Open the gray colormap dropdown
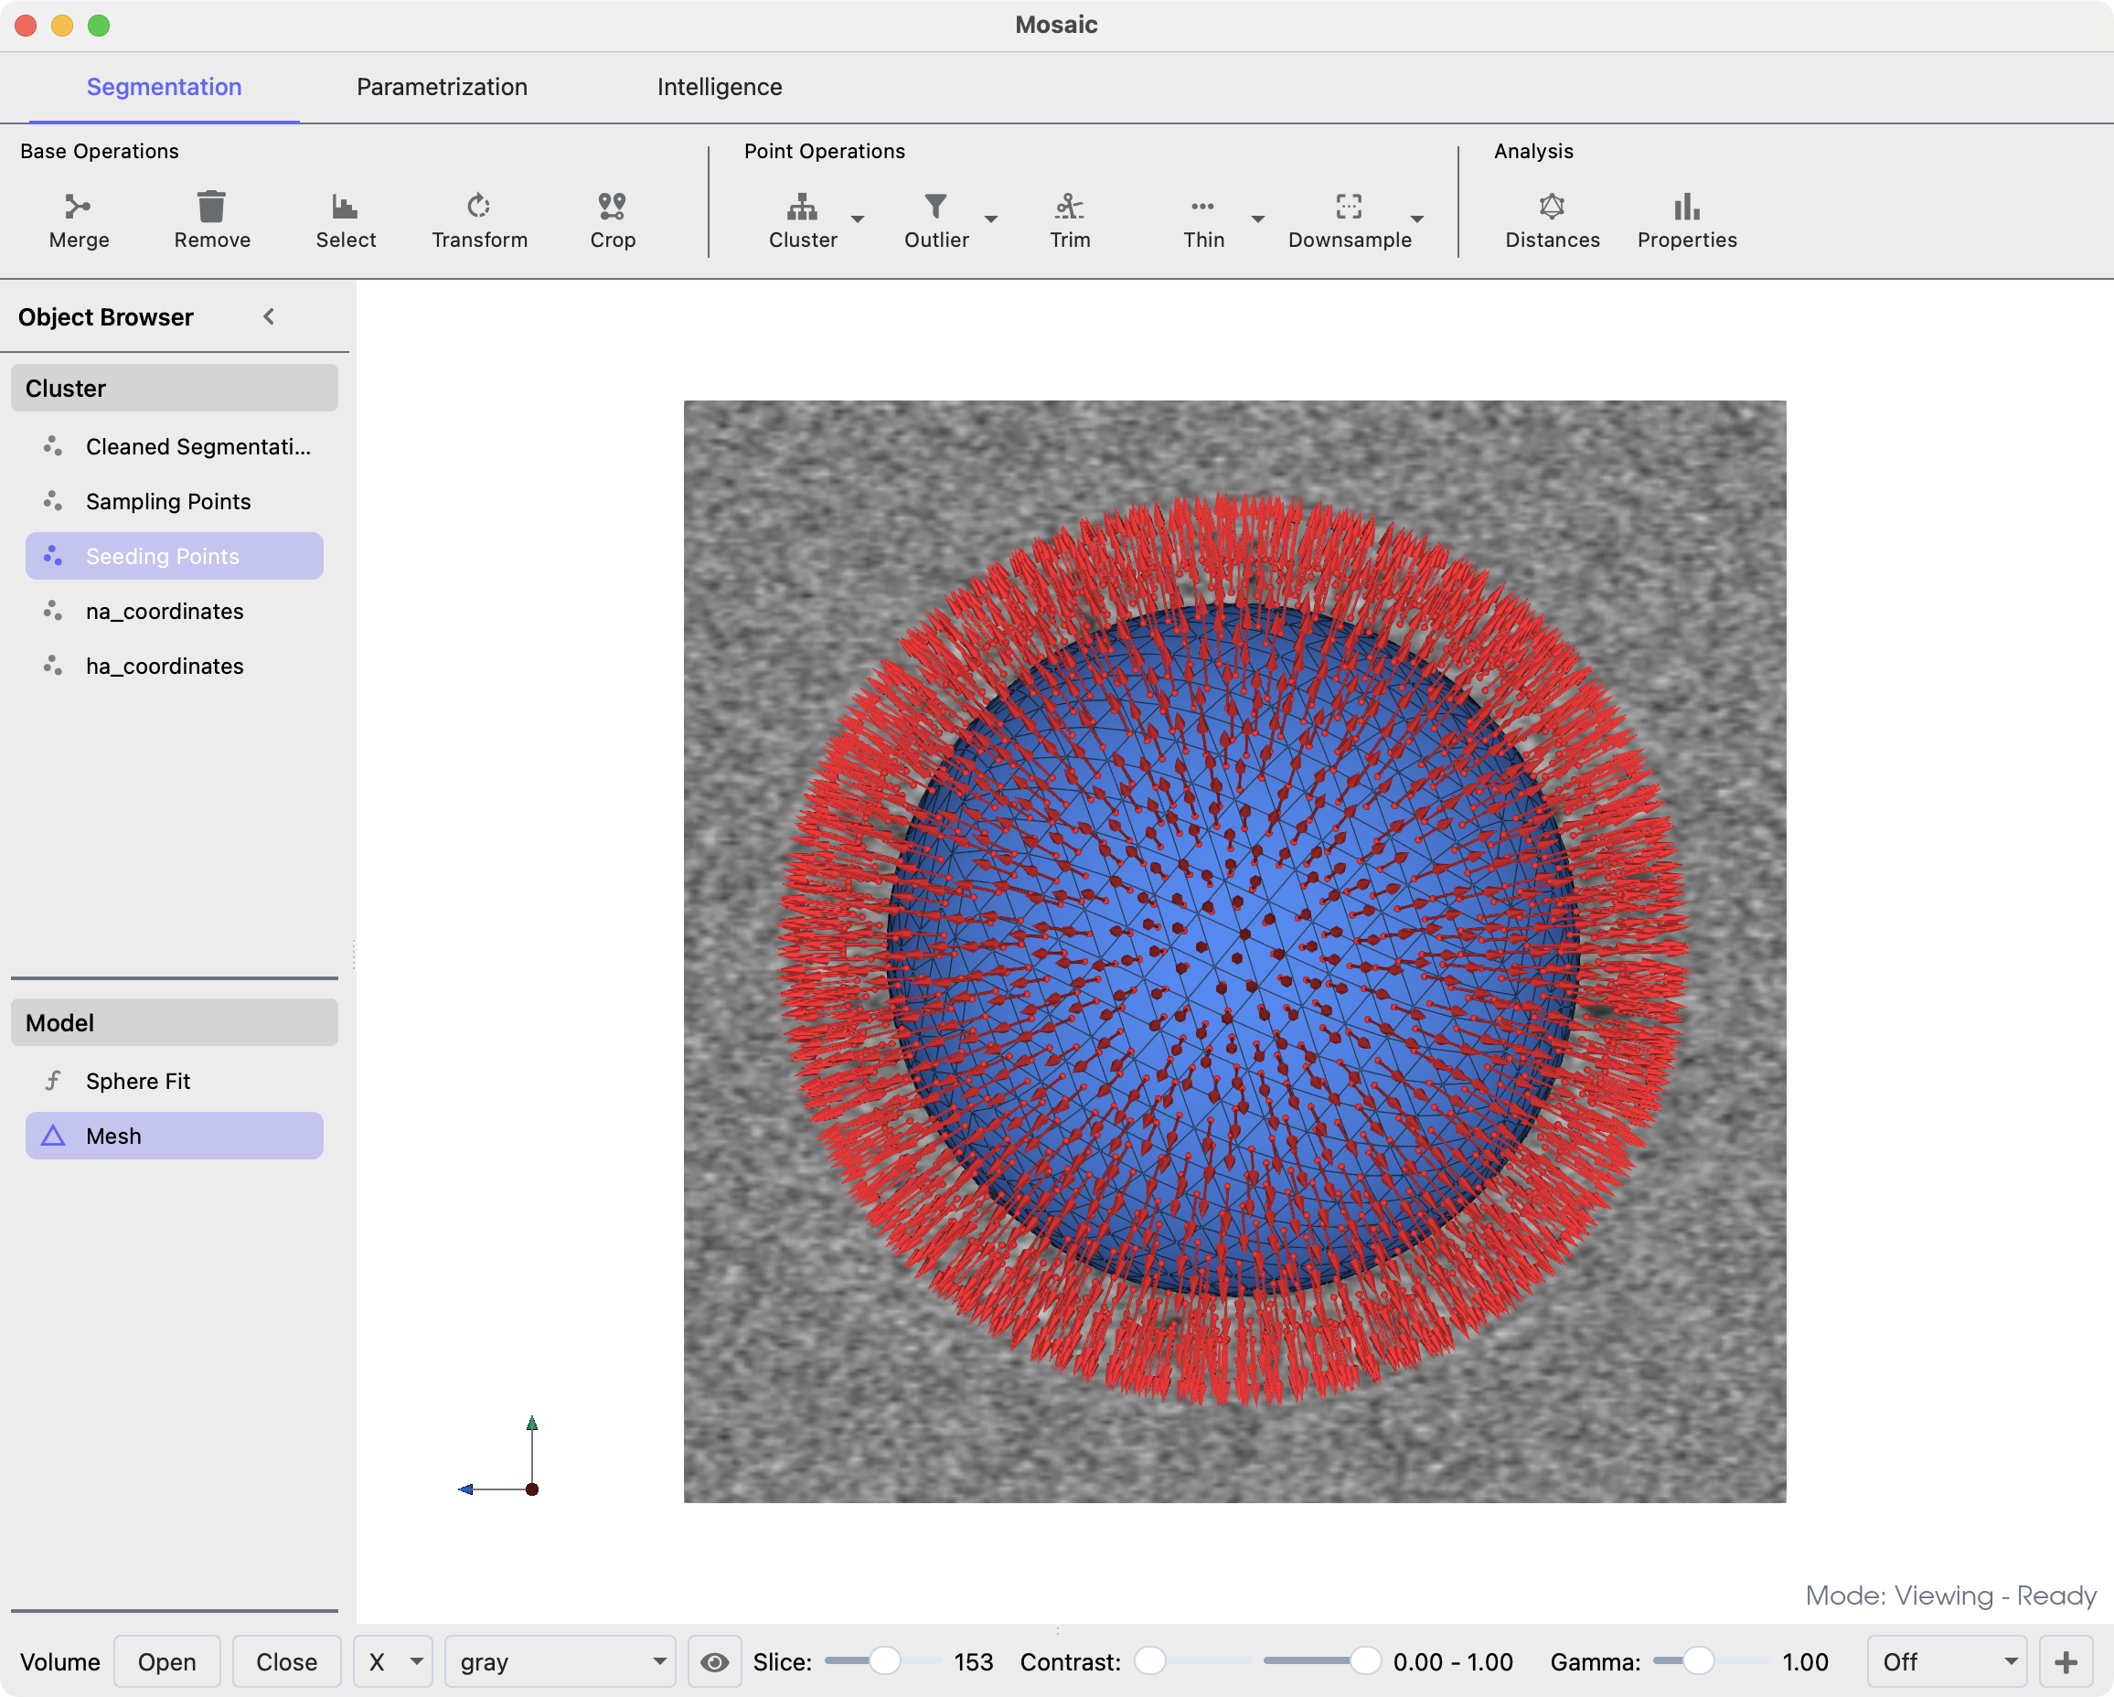The image size is (2114, 1697). coord(560,1661)
